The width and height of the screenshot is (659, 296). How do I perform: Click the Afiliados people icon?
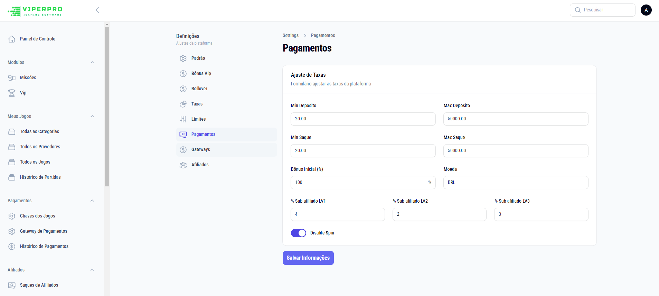click(183, 165)
